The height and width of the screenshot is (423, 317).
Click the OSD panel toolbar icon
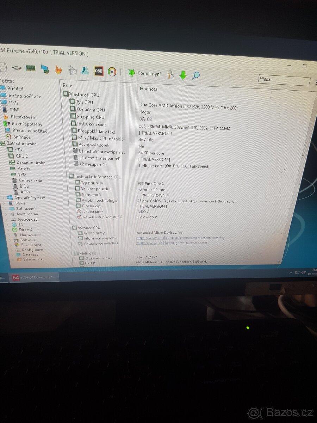click(98, 71)
